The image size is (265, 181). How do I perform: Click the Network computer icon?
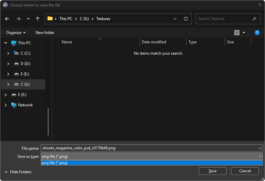(x=14, y=105)
